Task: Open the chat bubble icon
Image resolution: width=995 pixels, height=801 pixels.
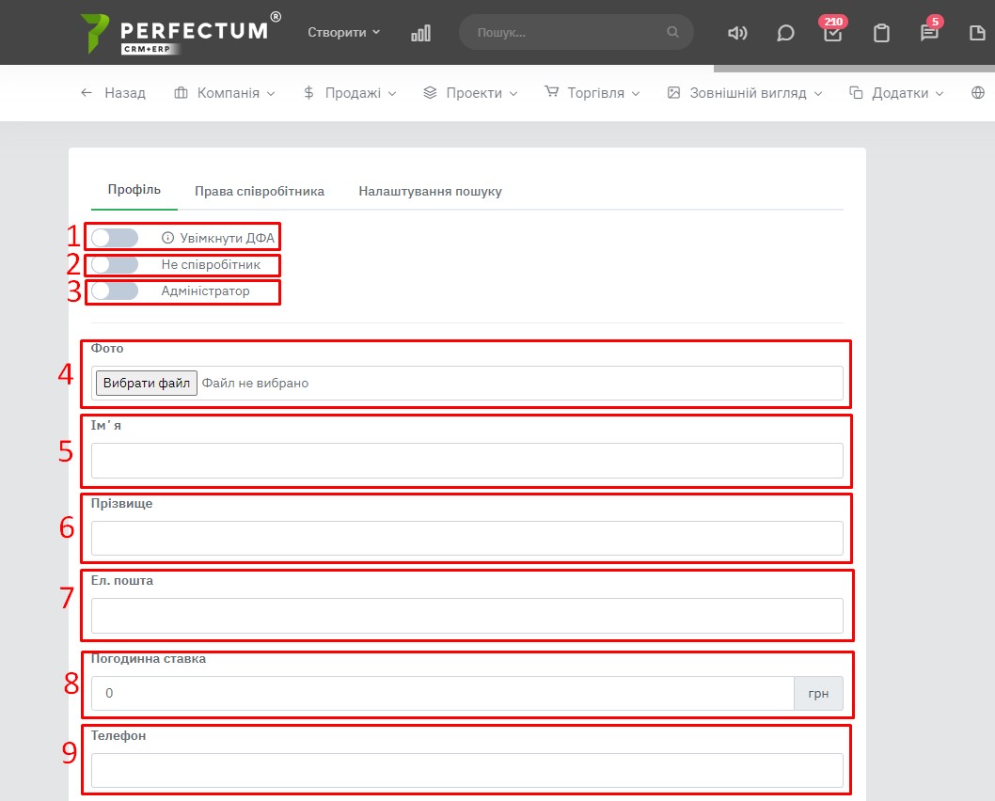Action: click(785, 33)
